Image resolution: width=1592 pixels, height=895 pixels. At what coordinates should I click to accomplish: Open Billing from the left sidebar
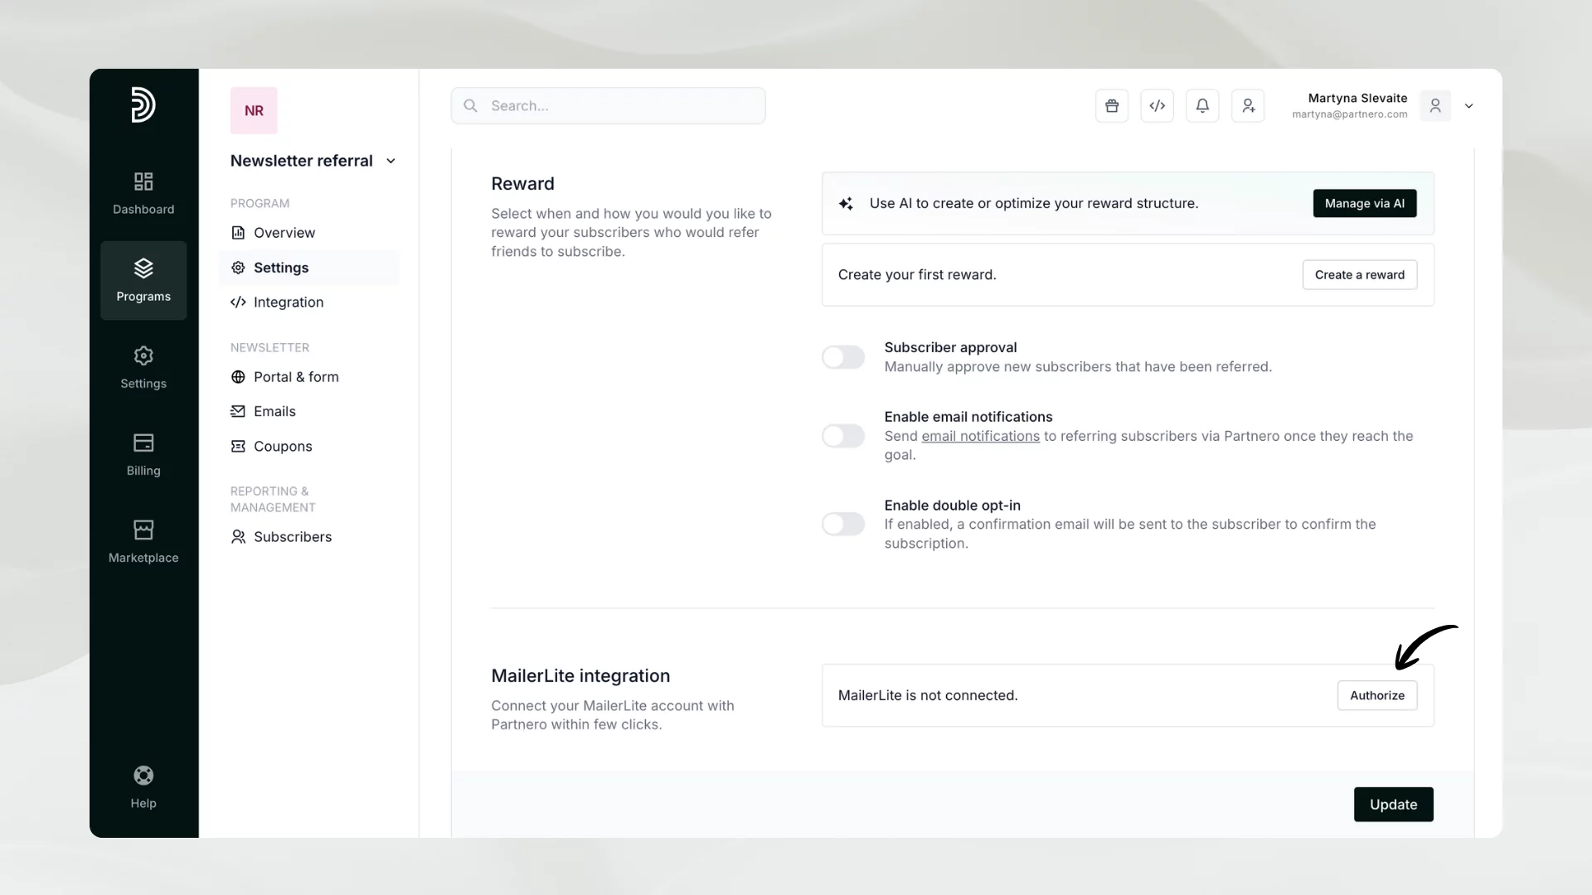tap(143, 454)
